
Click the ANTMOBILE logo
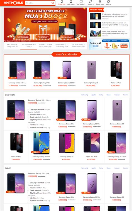tap(13, 3)
